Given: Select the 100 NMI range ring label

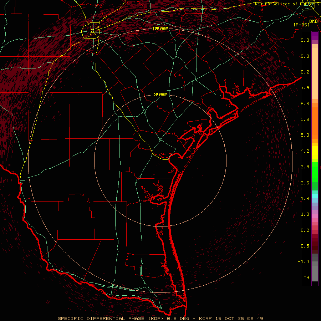Looking at the screenshot, I should pyautogui.click(x=160, y=28).
